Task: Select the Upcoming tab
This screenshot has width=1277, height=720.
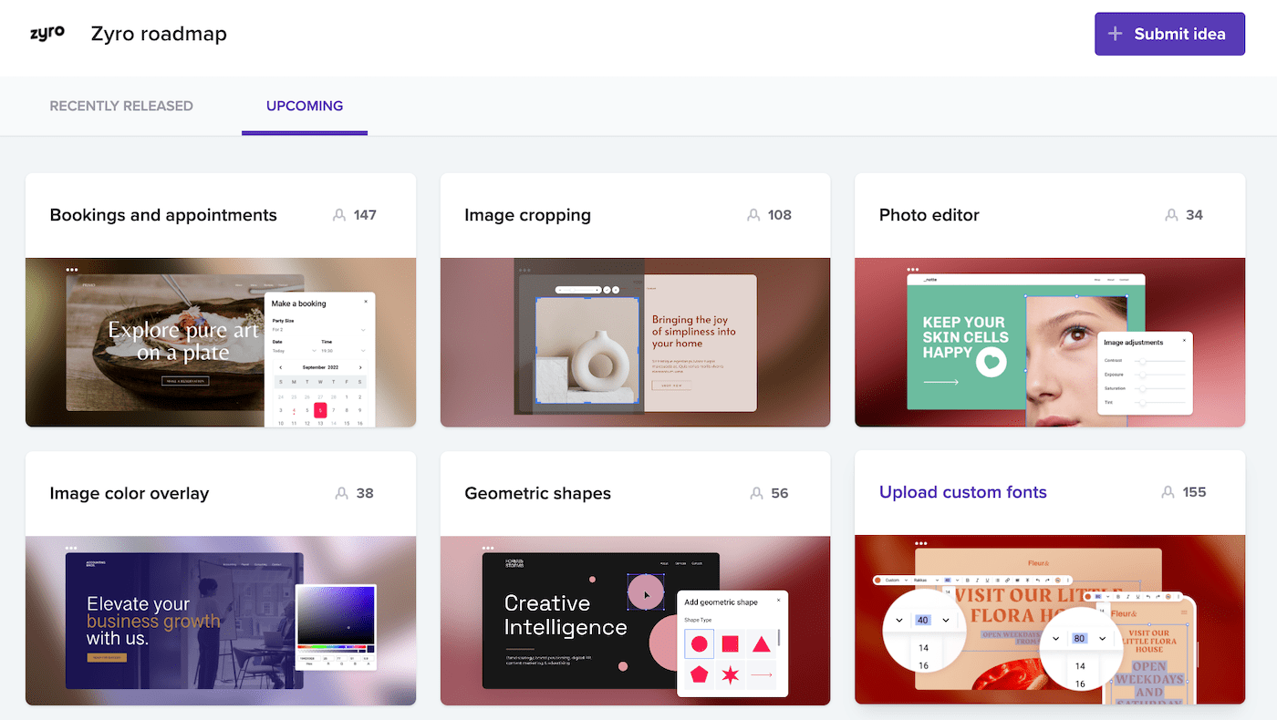Action: (x=305, y=106)
